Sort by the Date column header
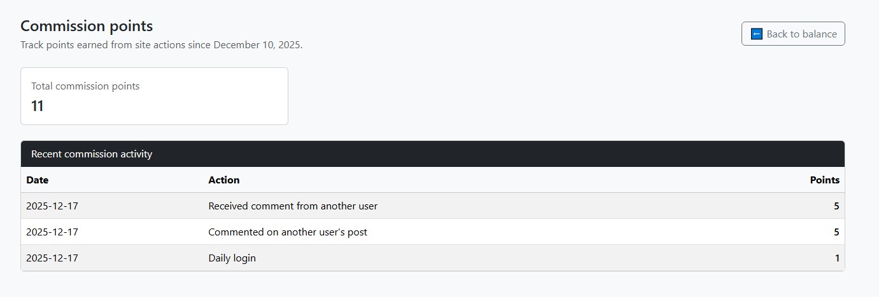This screenshot has height=297, width=879. click(38, 180)
